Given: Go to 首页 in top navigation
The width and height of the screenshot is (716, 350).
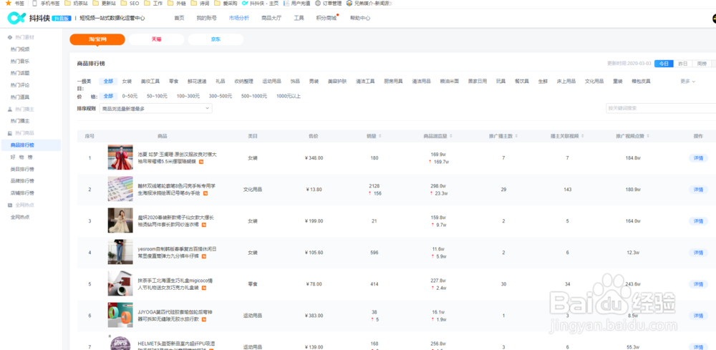Looking at the screenshot, I should coord(179,19).
